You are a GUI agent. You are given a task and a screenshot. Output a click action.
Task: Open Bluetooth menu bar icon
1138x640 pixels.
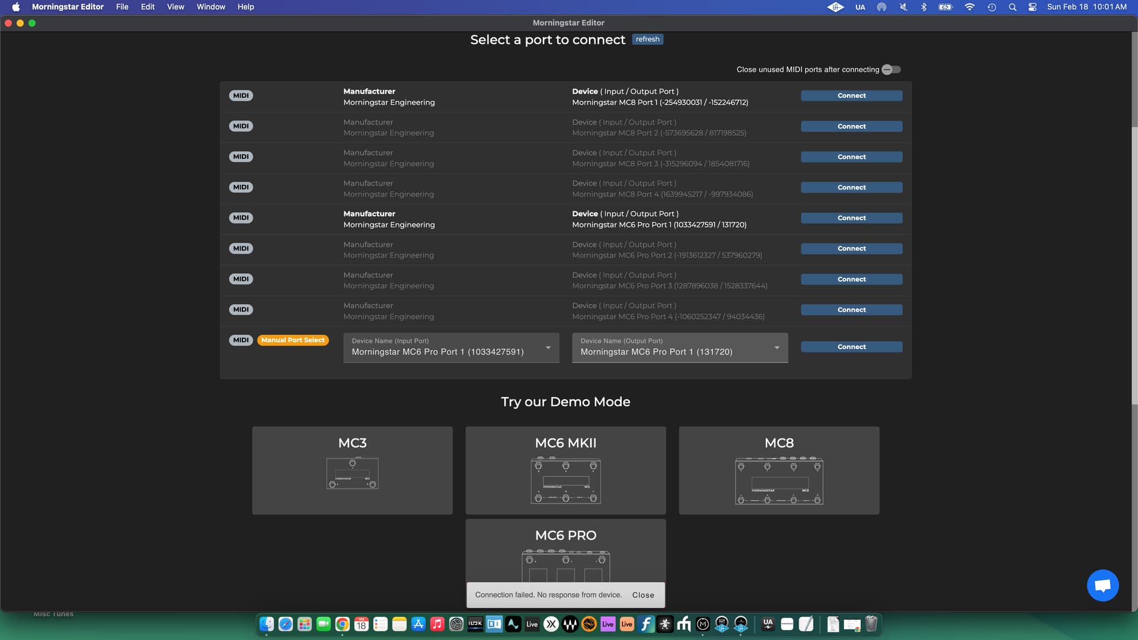[x=923, y=7]
